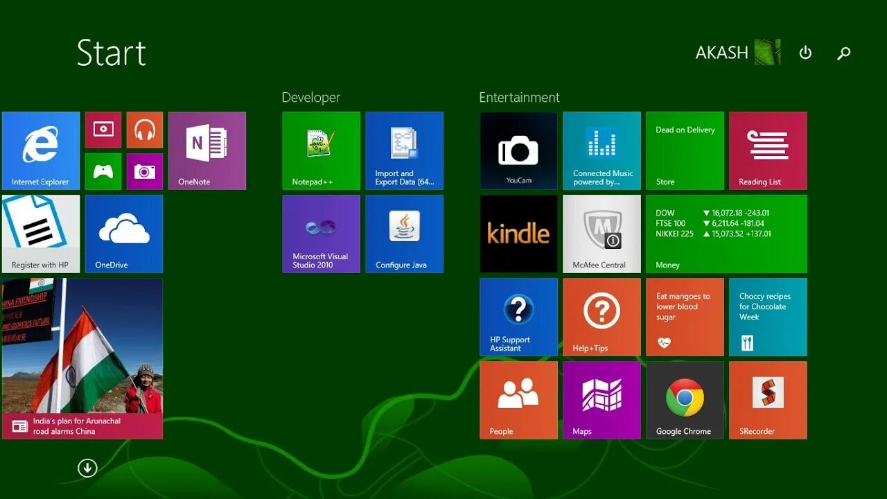Show all apps with the down arrow
887x499 pixels.
tap(87, 469)
